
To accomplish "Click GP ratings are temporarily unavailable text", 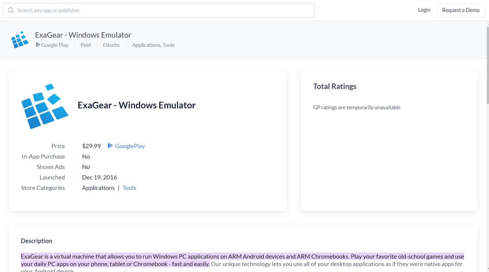I will 357,107.
